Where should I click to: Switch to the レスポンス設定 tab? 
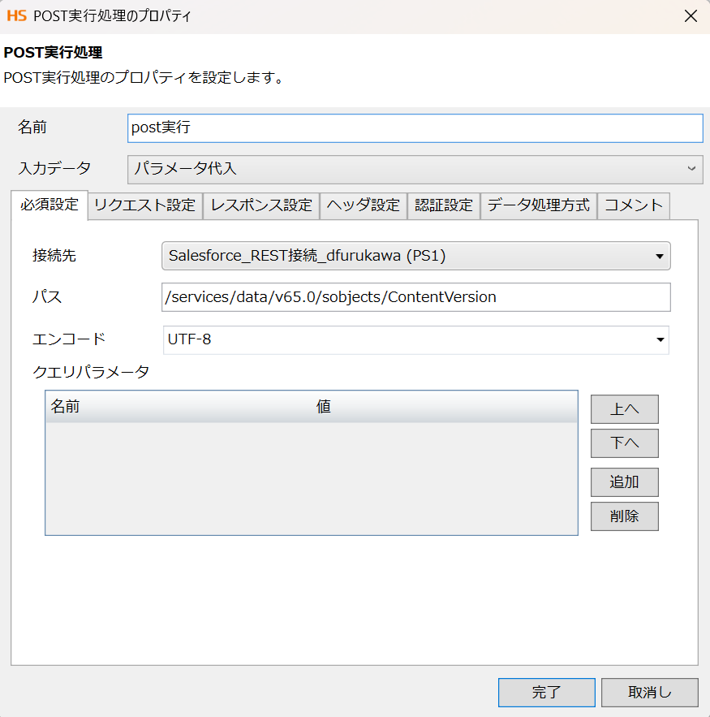coord(261,205)
